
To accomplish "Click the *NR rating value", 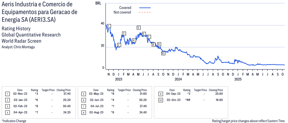I will 187,100.
